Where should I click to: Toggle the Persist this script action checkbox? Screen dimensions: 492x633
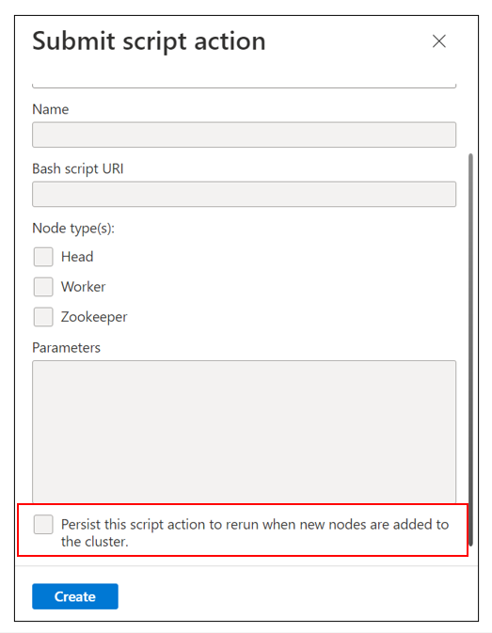(43, 525)
